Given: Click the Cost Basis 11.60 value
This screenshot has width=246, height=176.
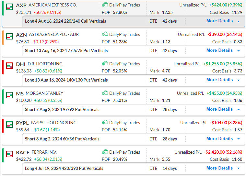Looking at the screenshot, I should (x=237, y=159).
